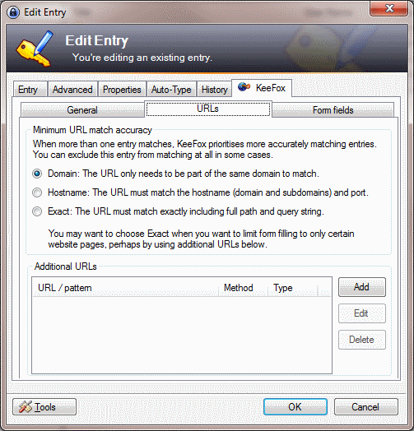Click the Tools wrench icon

click(26, 407)
